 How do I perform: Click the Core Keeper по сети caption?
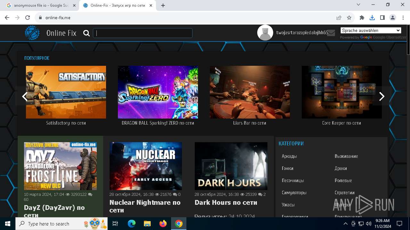tap(342, 123)
